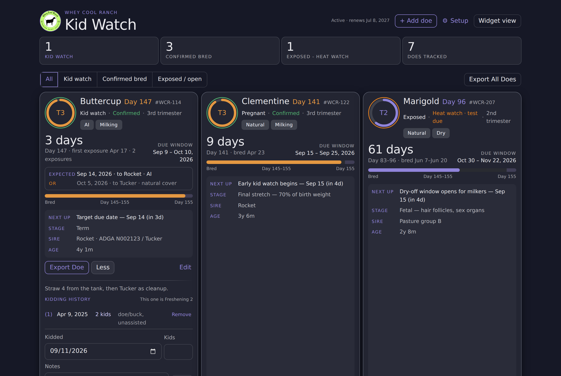Open Setup via the gear icon
Viewport: 561px width, 376px height.
click(x=455, y=21)
